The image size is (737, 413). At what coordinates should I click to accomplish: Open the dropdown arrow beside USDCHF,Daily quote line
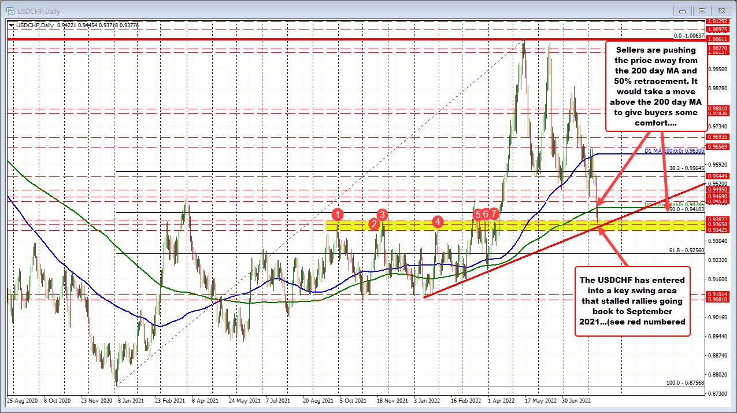pyautogui.click(x=11, y=25)
